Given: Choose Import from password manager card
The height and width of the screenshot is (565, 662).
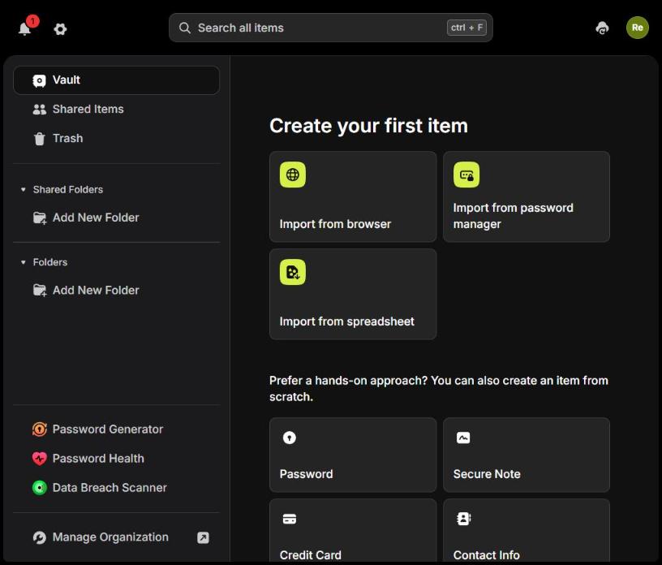Looking at the screenshot, I should [527, 196].
